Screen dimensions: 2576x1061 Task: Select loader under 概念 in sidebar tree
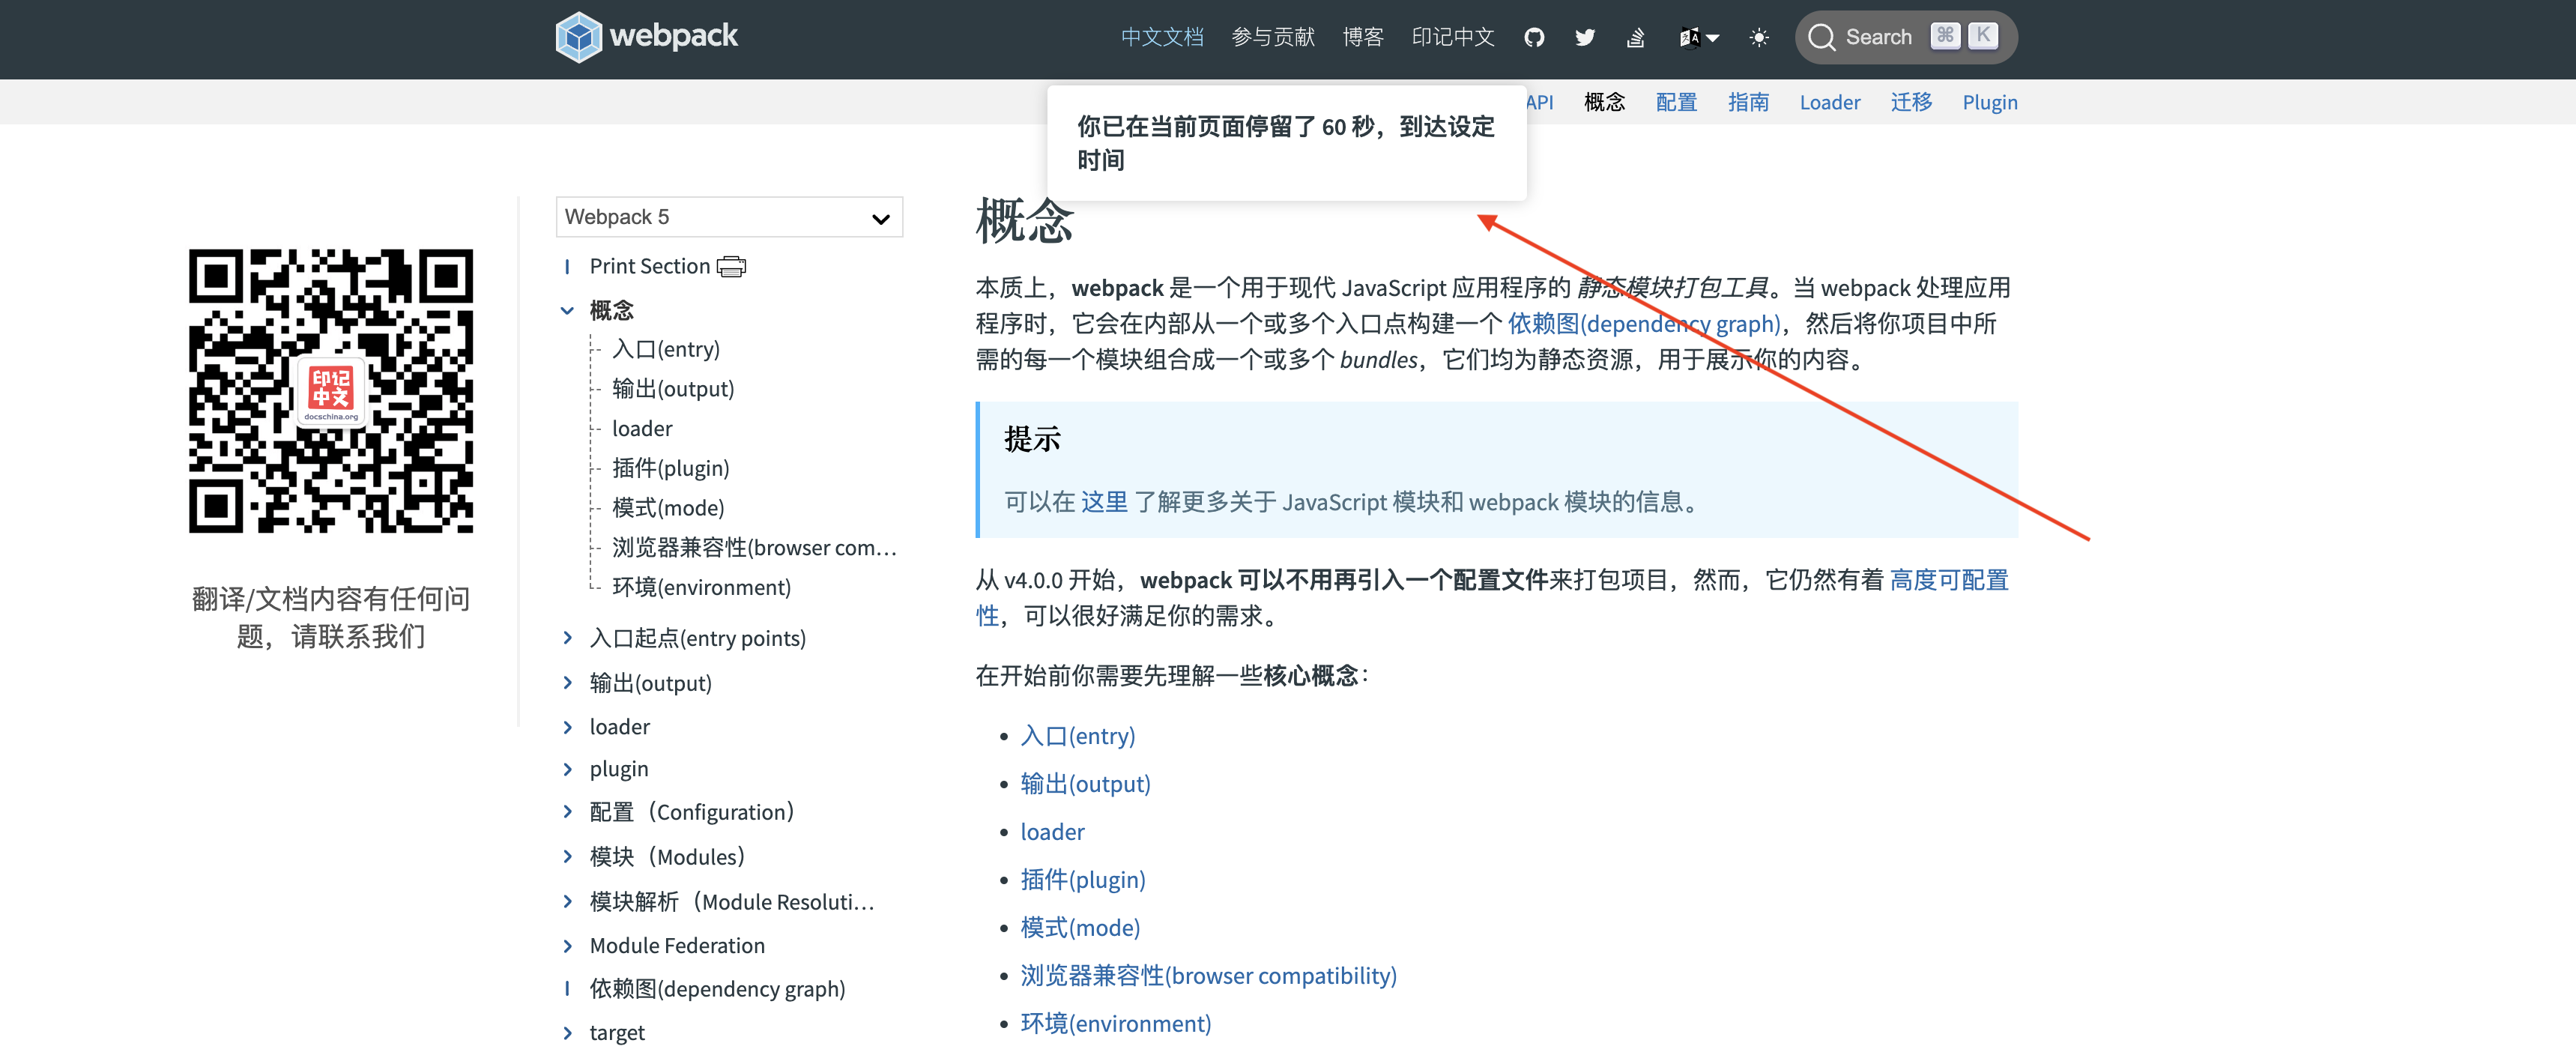(642, 429)
